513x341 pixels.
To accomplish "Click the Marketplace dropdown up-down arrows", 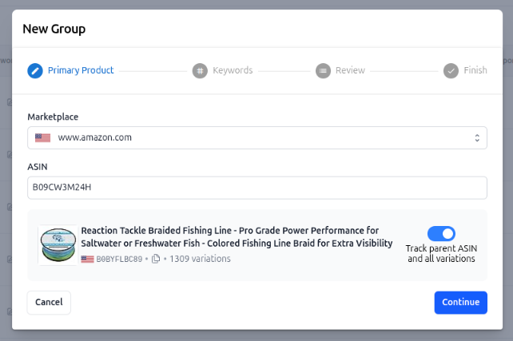I will pyautogui.click(x=477, y=137).
